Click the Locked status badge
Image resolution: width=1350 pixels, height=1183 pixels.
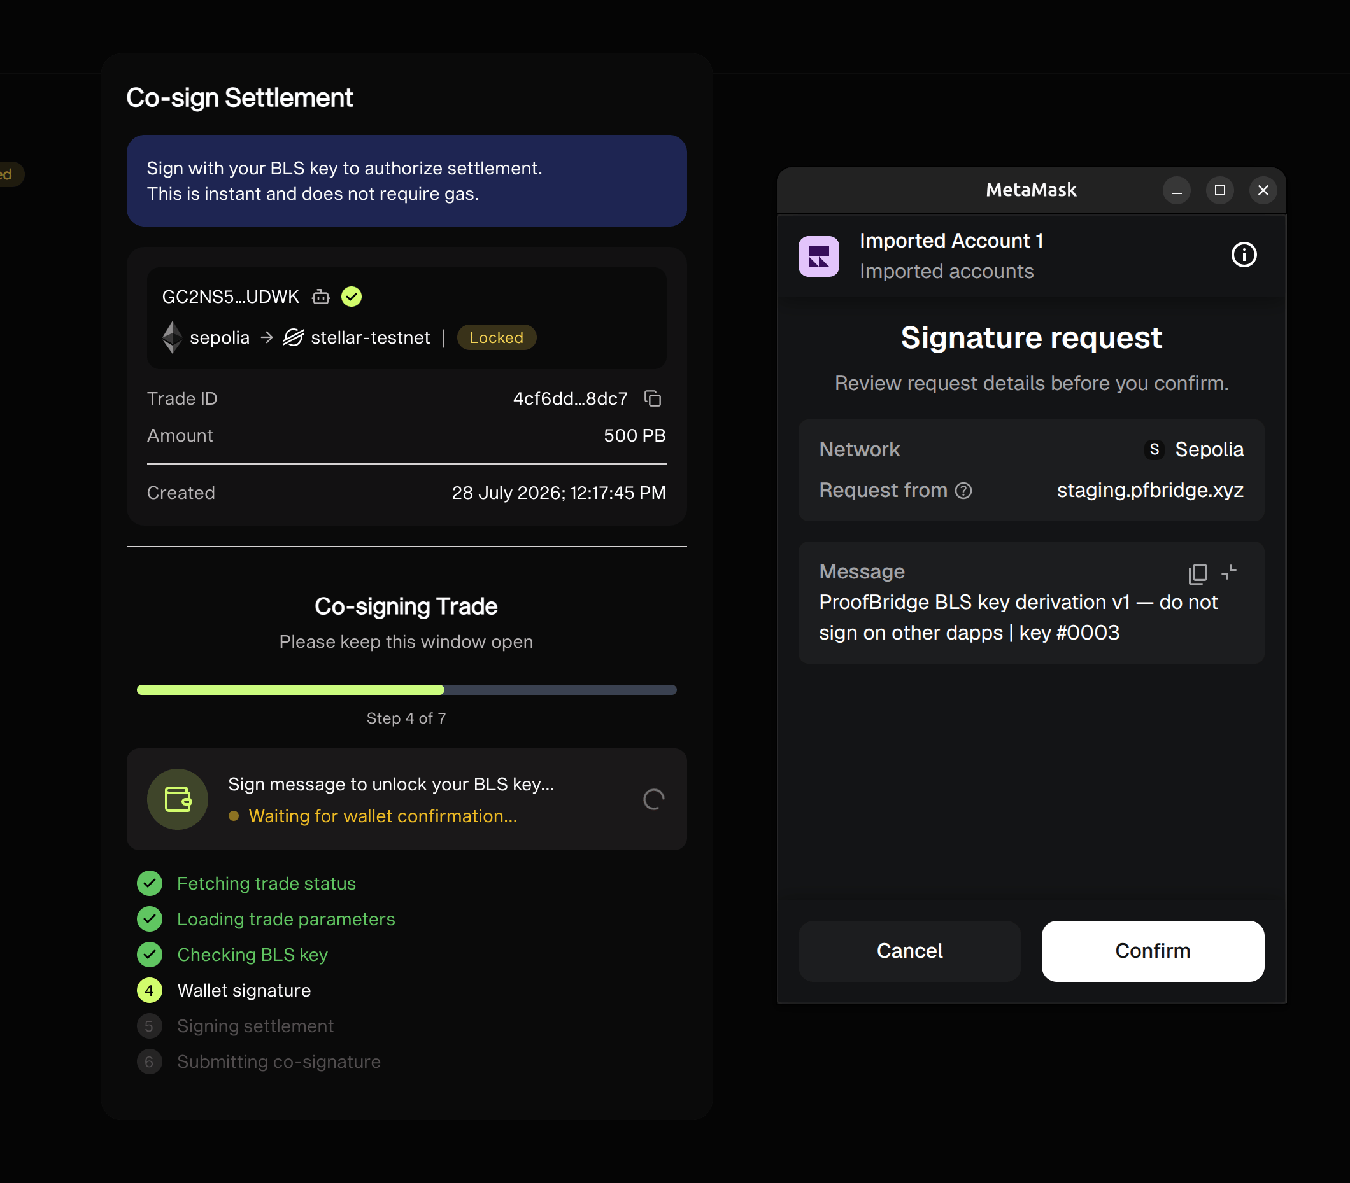[497, 337]
